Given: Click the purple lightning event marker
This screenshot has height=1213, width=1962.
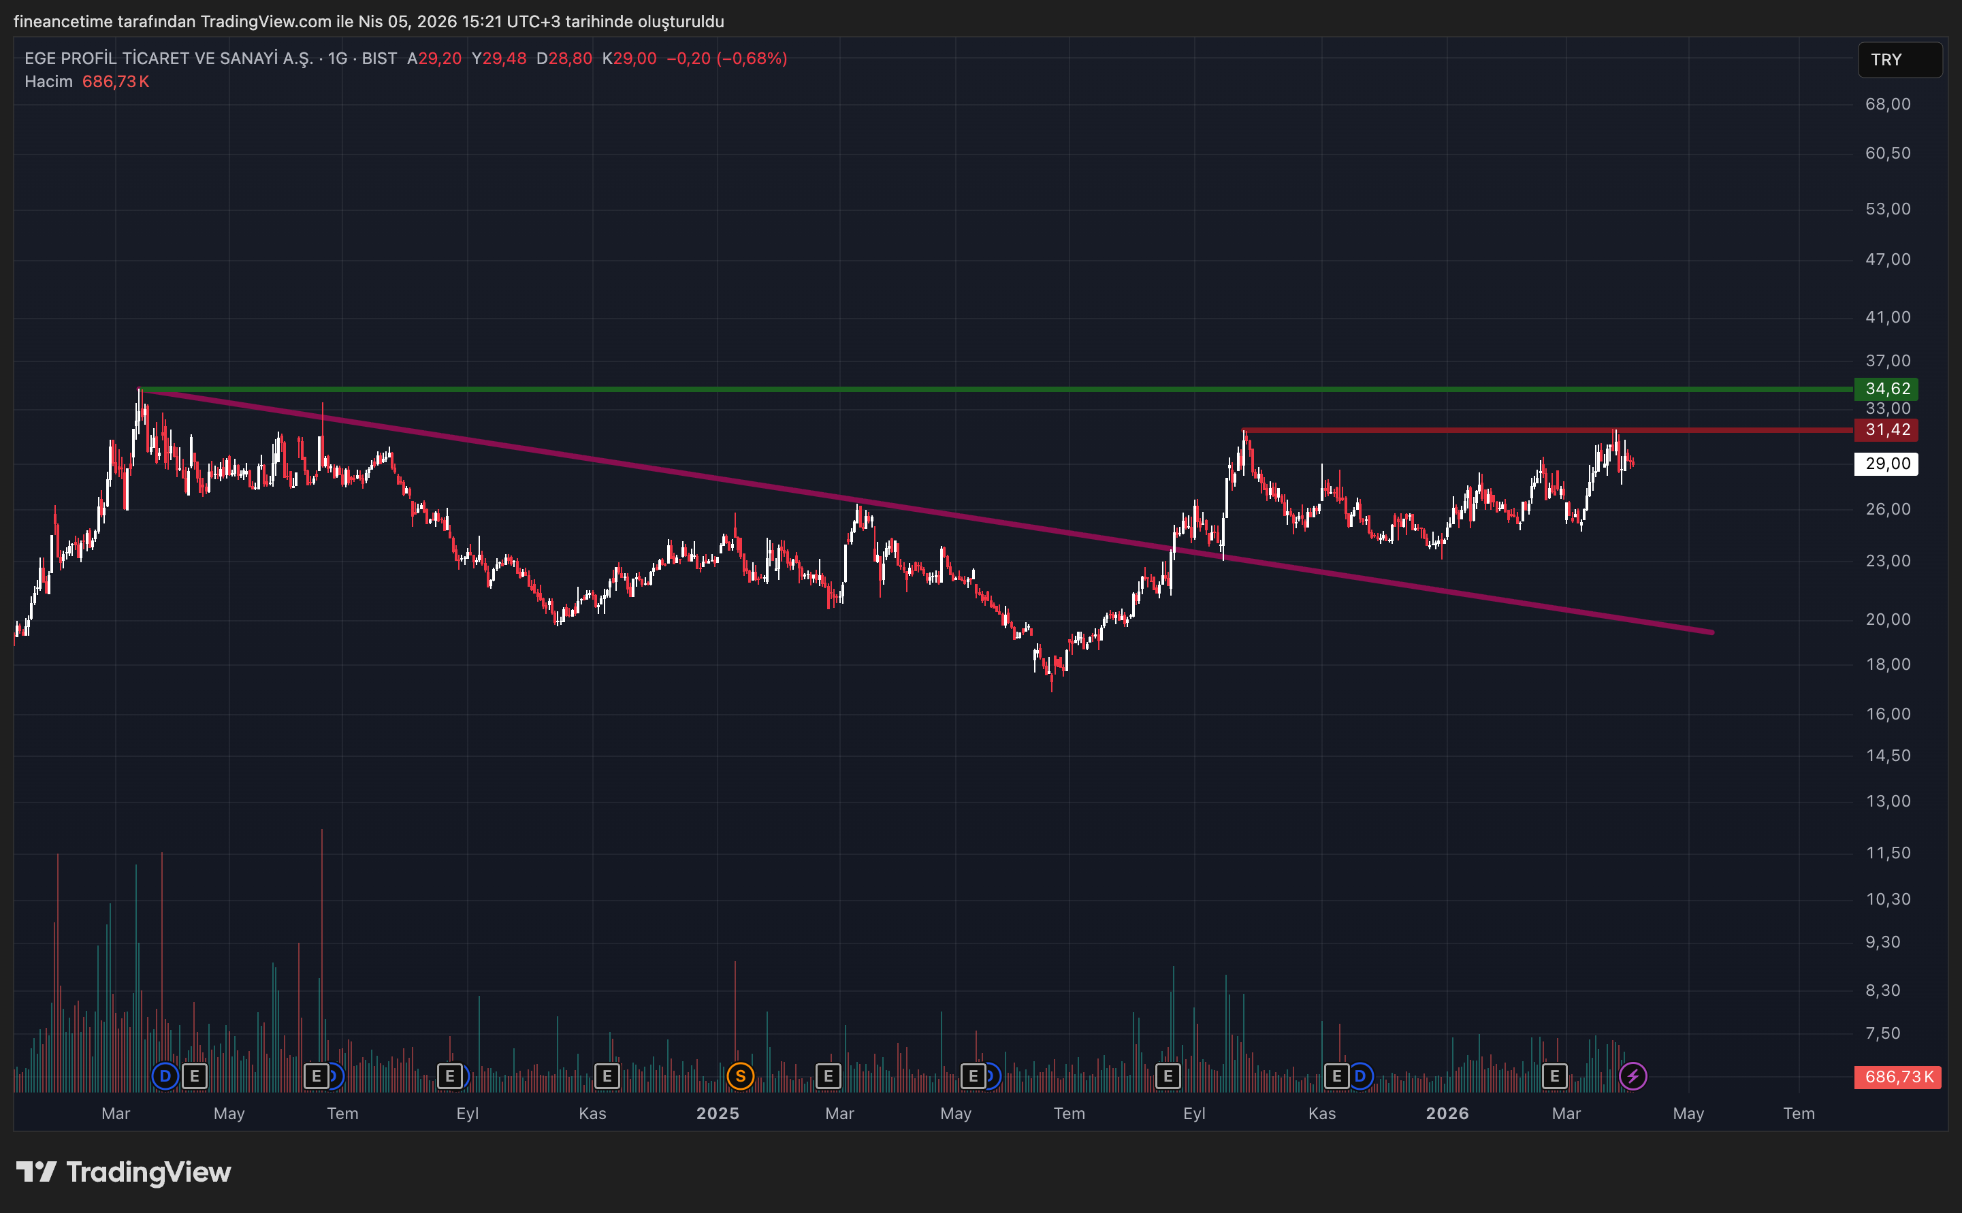Looking at the screenshot, I should tap(1633, 1075).
